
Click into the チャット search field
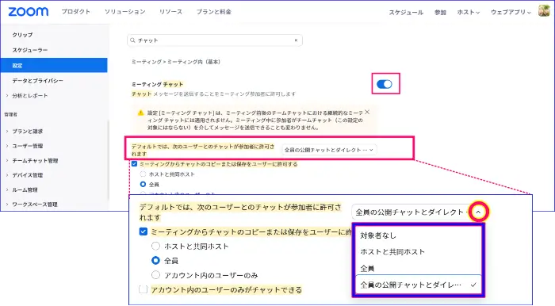click(215, 40)
